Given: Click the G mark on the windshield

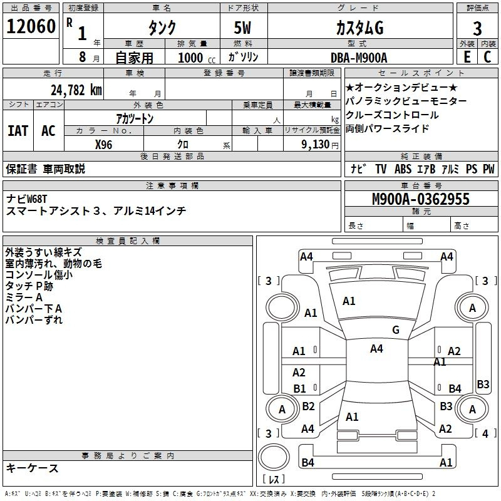Looking at the screenshot, I should tap(395, 329).
